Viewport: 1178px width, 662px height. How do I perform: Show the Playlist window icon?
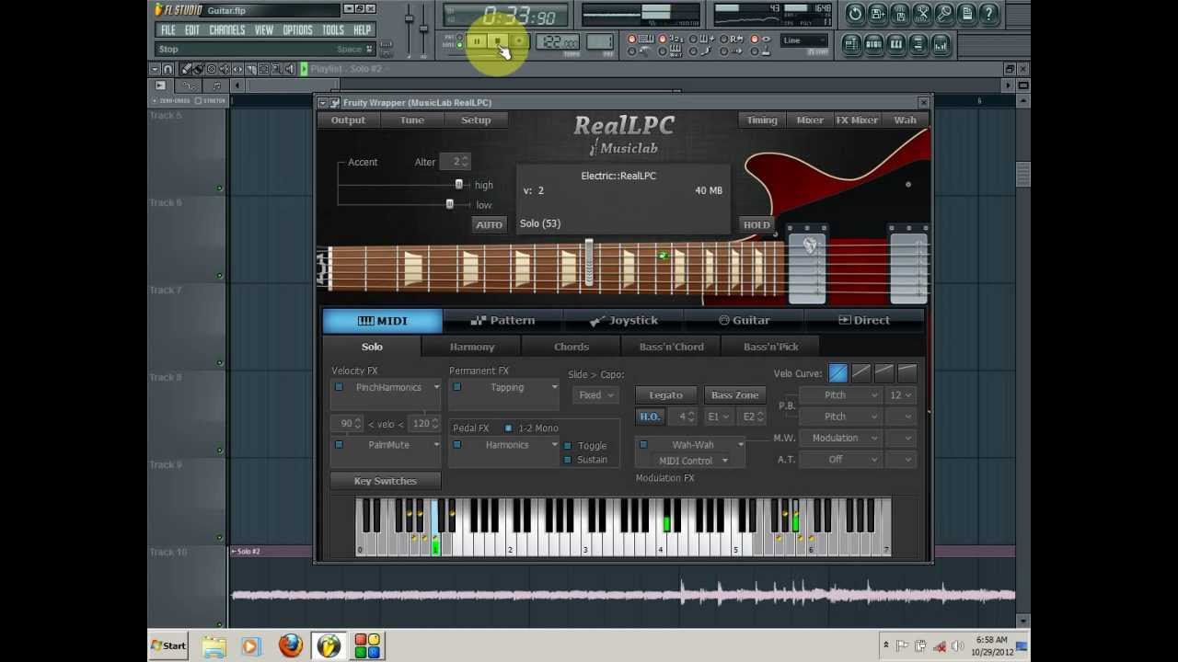[x=851, y=43]
